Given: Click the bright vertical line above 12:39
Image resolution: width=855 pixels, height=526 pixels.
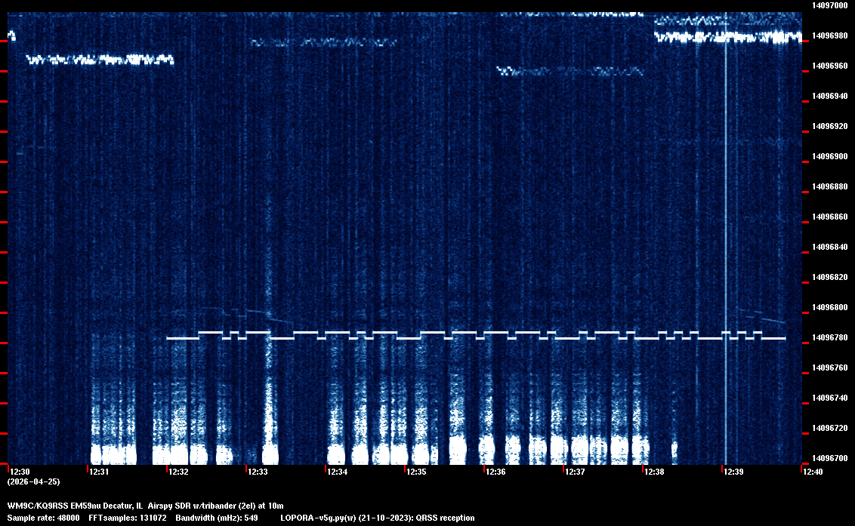Looking at the screenshot, I should (726, 226).
